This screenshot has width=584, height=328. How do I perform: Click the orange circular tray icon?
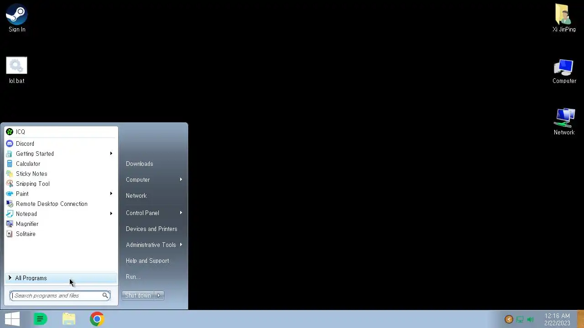click(x=509, y=319)
